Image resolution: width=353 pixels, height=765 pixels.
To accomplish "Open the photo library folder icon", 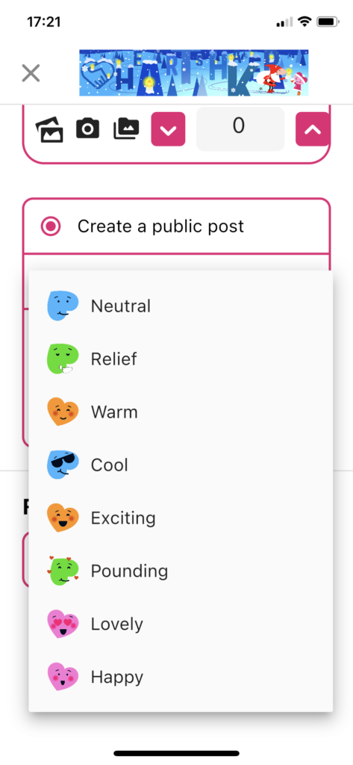I will pyautogui.click(x=126, y=128).
